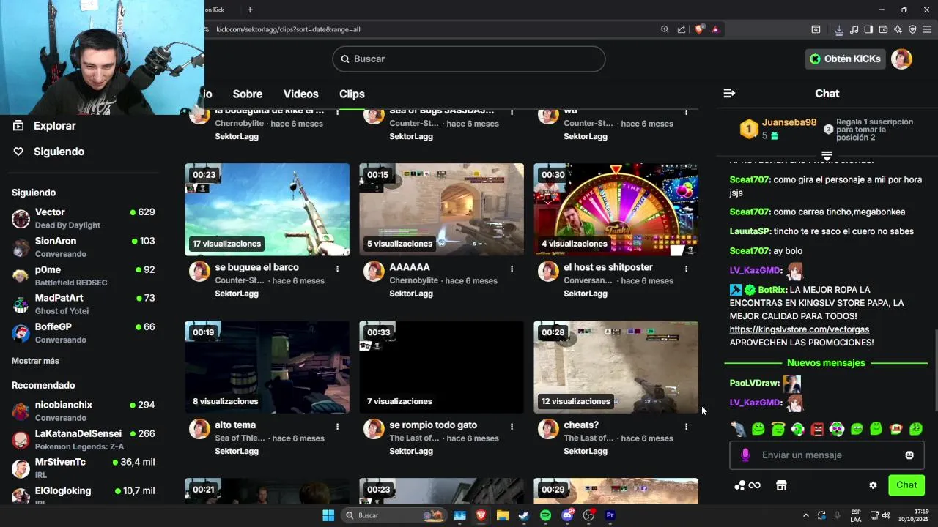The height and width of the screenshot is (527, 938).
Task: Click the Brave Rewards triangle icon
Action: (715, 29)
